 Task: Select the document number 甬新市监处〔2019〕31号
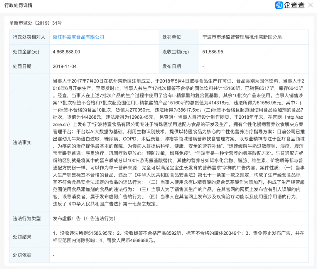pos(36,23)
